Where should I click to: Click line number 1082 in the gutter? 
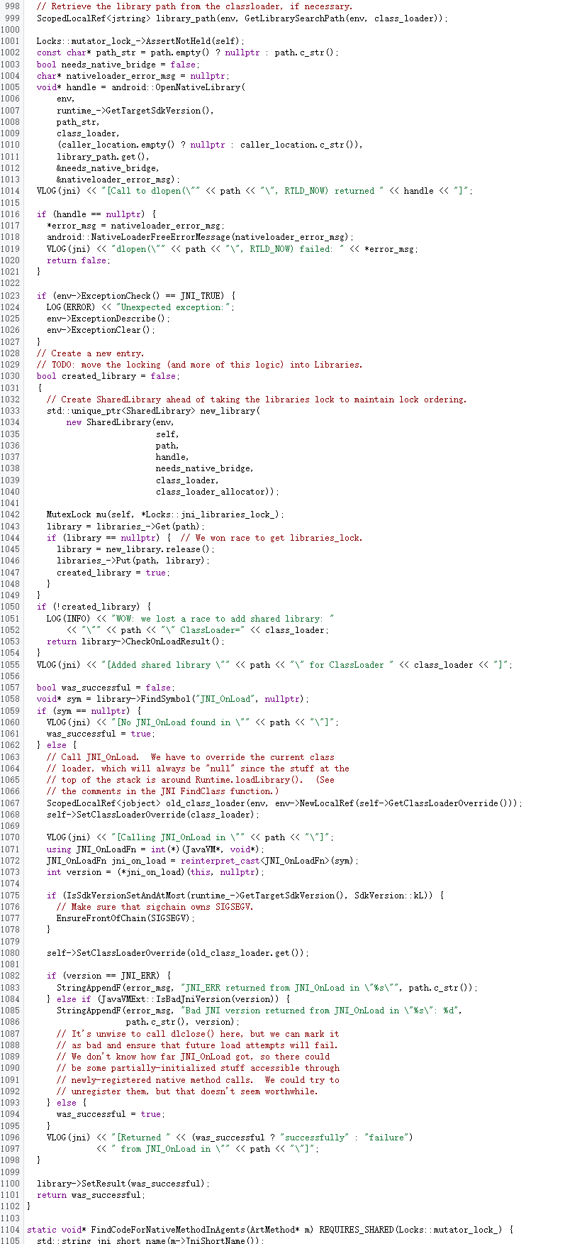point(10,976)
